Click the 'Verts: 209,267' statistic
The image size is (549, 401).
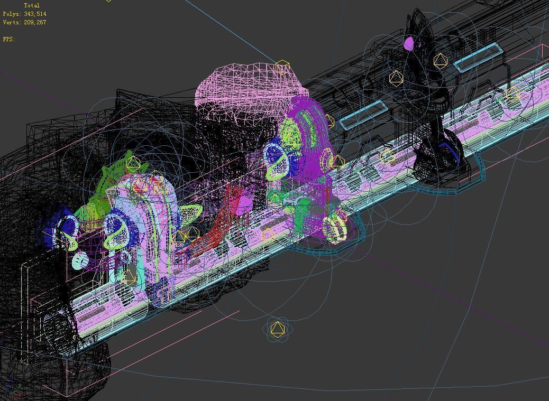[x=24, y=22]
